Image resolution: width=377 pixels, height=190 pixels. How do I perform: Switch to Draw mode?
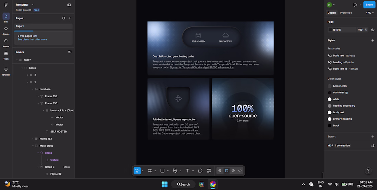[220, 170]
